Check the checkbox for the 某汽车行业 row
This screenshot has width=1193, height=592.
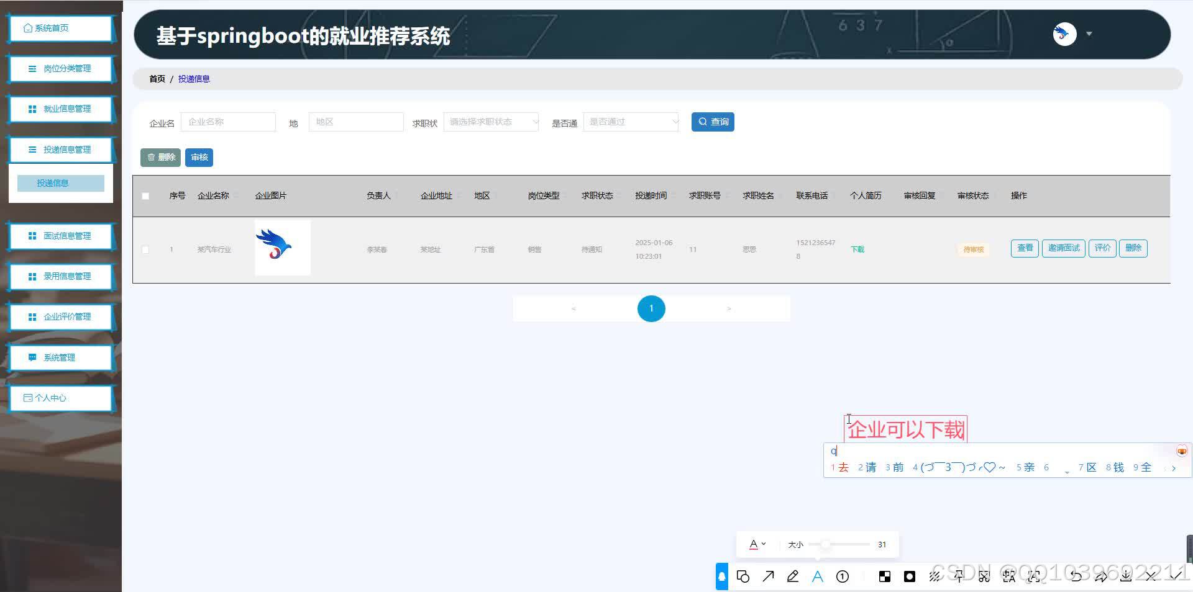click(145, 249)
